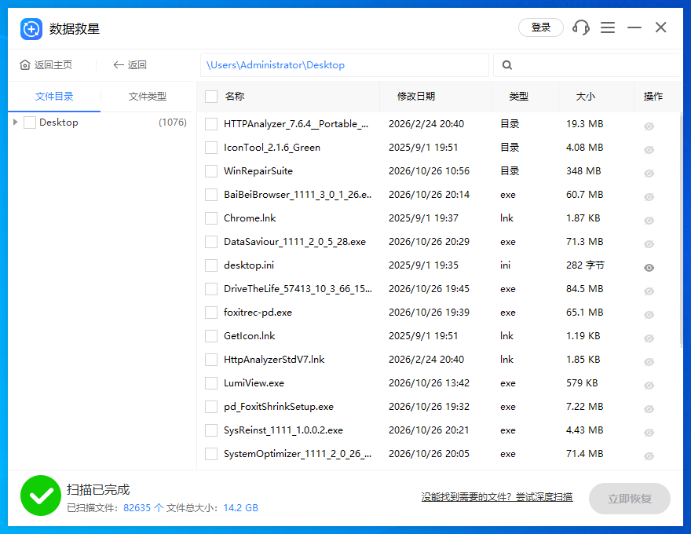Open customer service headset icon
This screenshot has width=691, height=534.
click(581, 27)
